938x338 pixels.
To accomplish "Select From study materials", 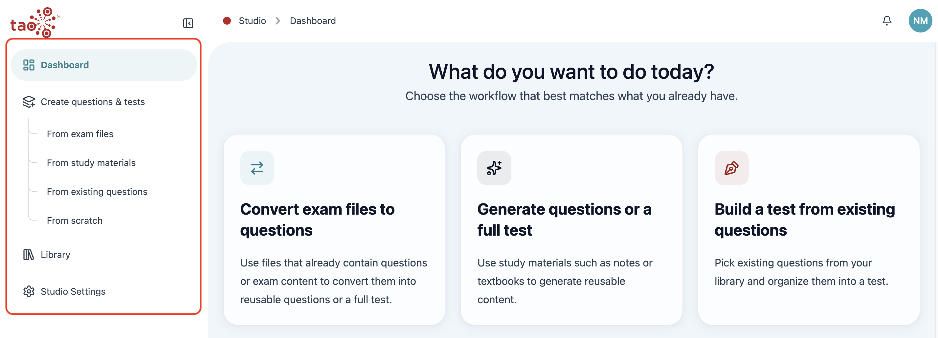I will coord(91,163).
